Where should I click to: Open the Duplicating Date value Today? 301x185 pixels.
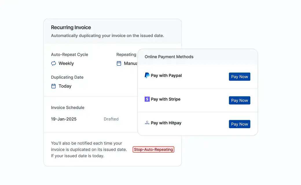(x=65, y=86)
